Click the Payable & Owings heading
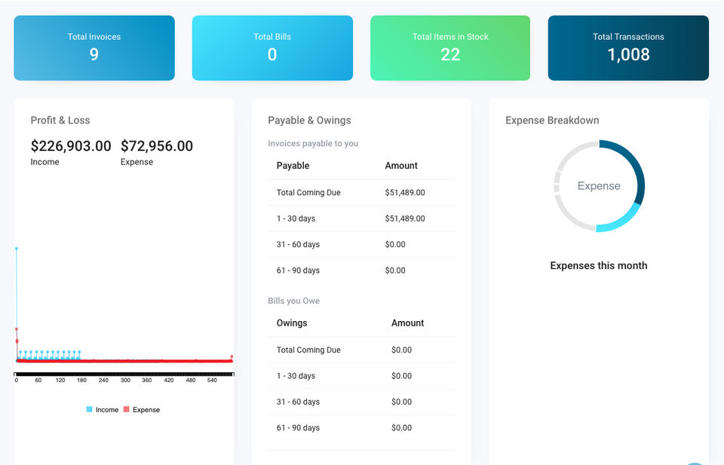The height and width of the screenshot is (465, 724). (x=309, y=121)
